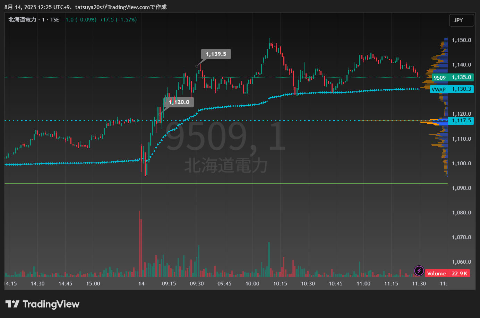Click the 11:00 time axis label
Viewport: 480px width, 318px height.
tap(363, 284)
